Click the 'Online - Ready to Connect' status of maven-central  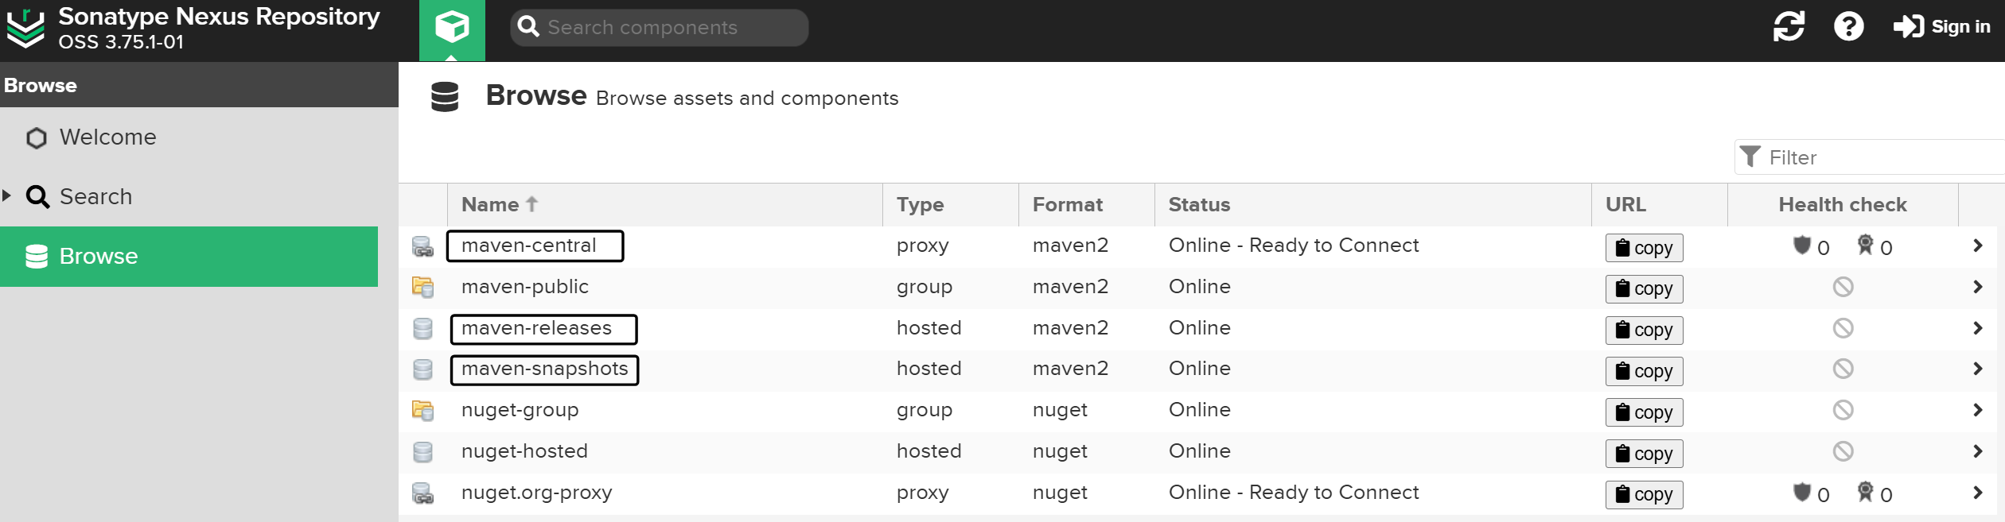(x=1294, y=246)
